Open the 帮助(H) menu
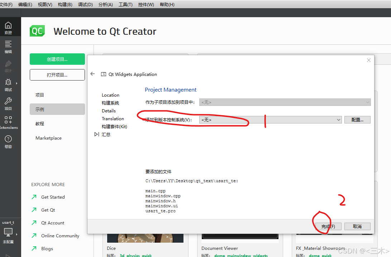Screen dimensions: 391x257 [167, 5]
